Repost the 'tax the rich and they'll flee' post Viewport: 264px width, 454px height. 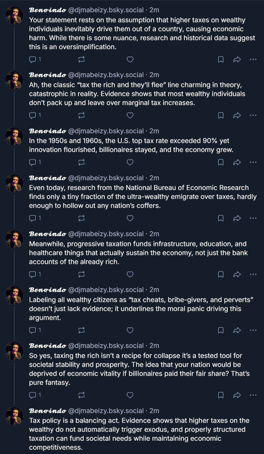(81, 115)
